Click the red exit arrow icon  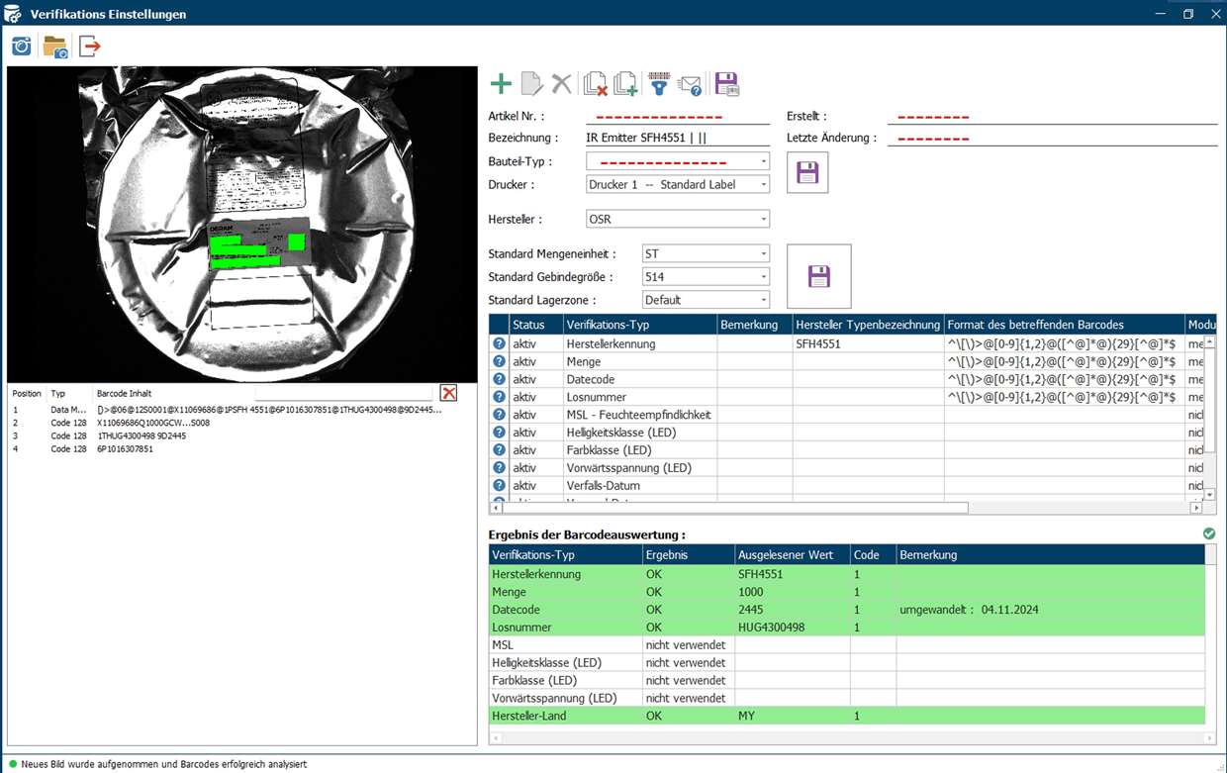point(90,47)
